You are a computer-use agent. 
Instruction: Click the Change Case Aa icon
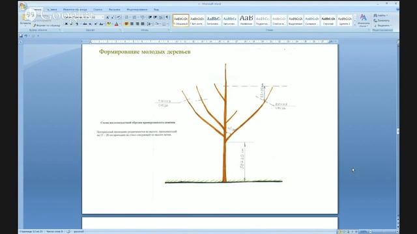(x=102, y=24)
